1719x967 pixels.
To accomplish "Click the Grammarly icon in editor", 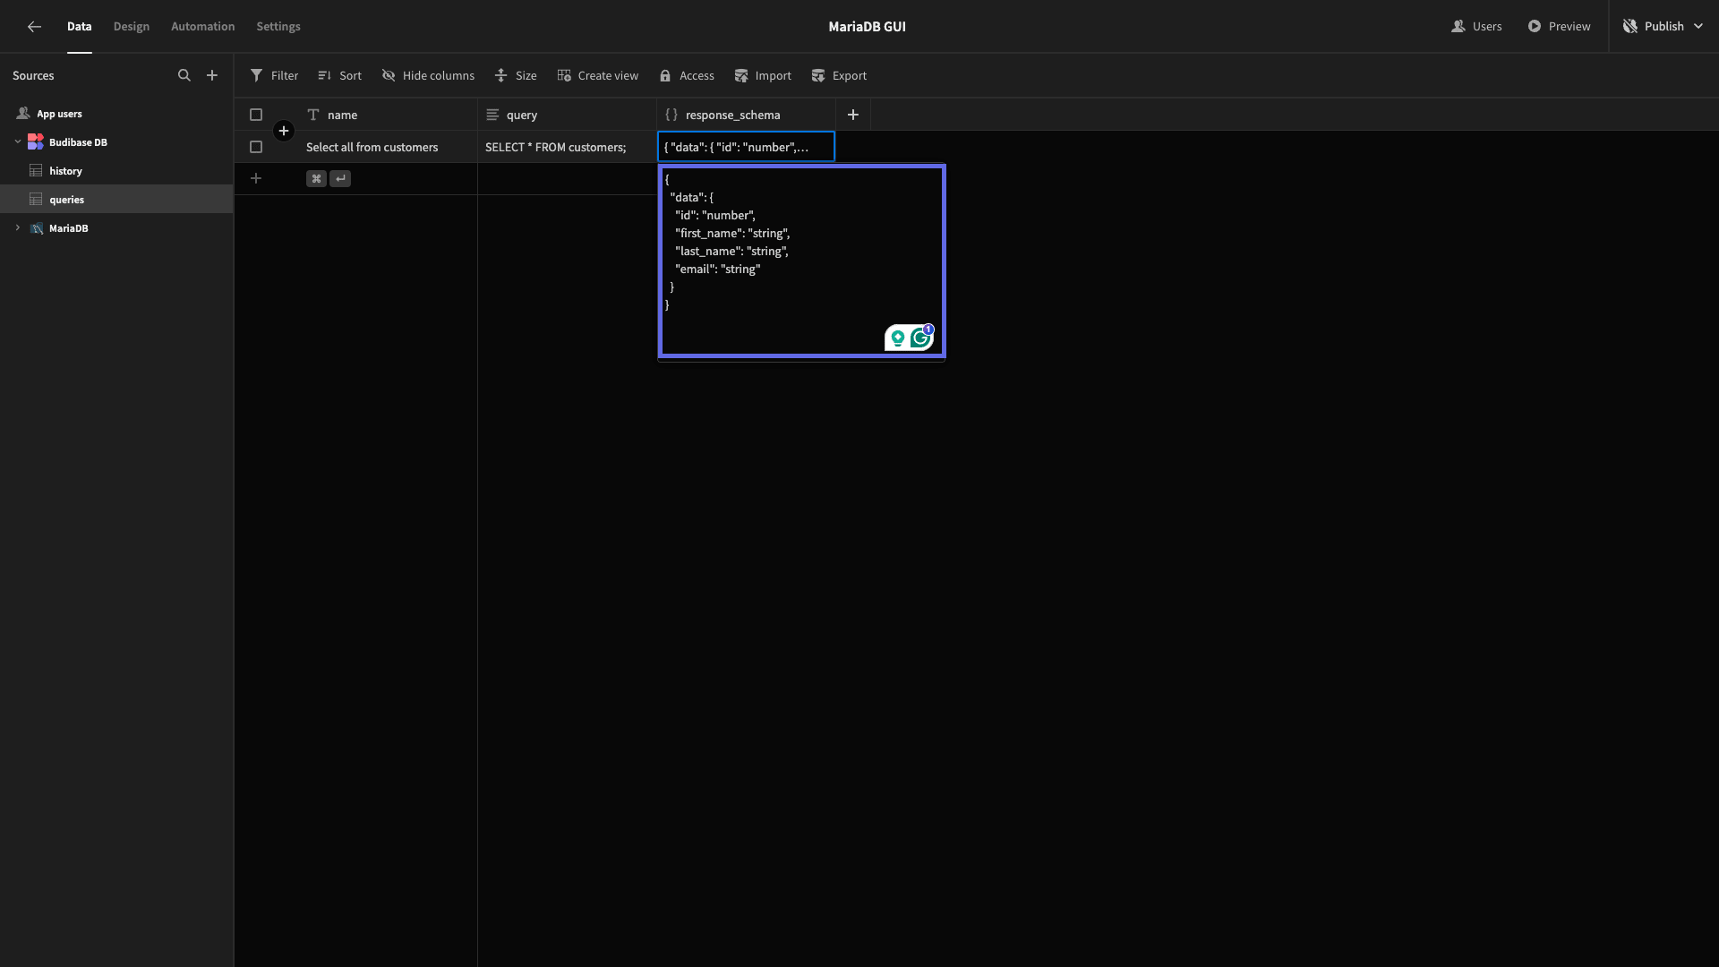I will pyautogui.click(x=920, y=338).
